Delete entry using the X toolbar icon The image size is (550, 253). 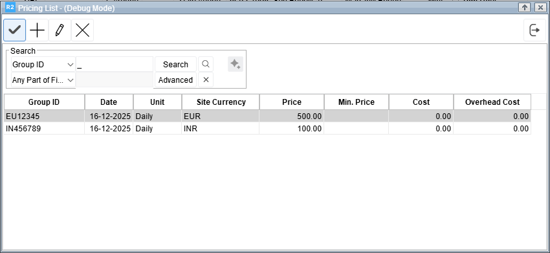coord(82,30)
